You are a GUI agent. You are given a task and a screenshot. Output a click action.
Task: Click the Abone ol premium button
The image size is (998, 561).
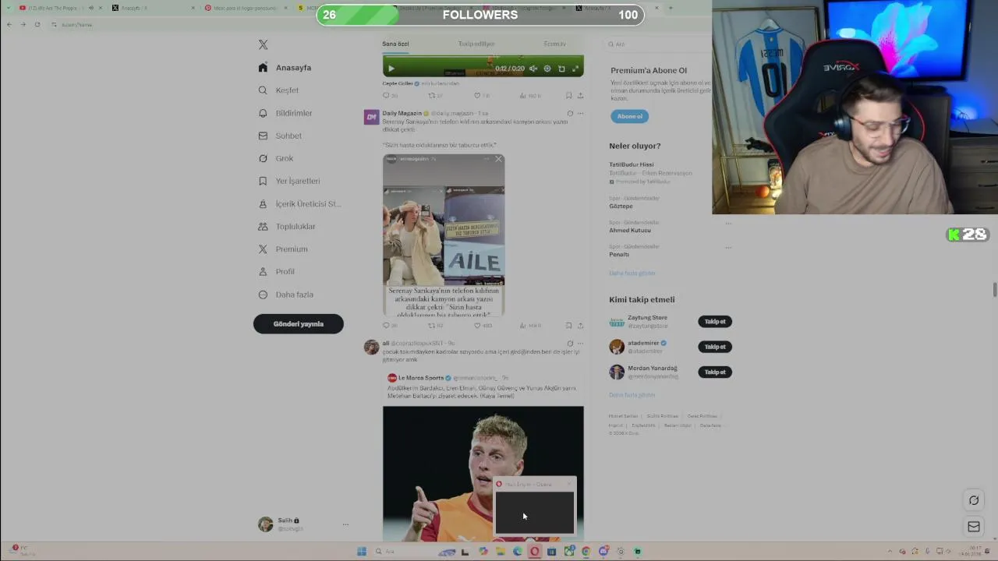pyautogui.click(x=629, y=116)
